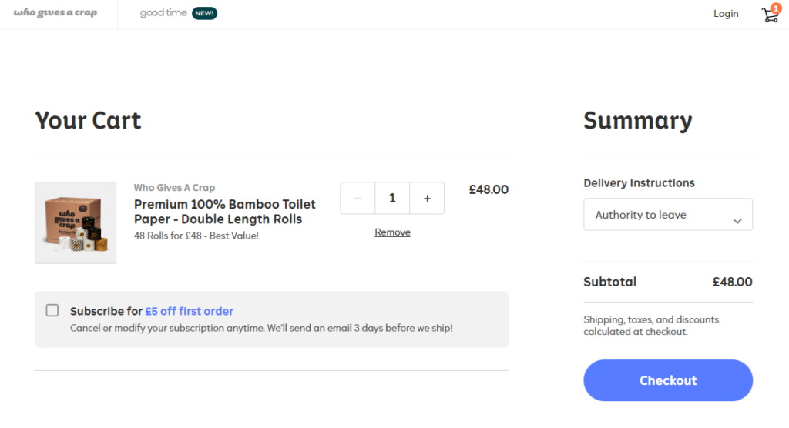Click the Subscribe for label text
The image size is (789, 428).
106,311
